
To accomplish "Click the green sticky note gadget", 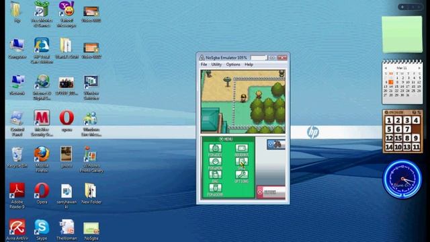I will pyautogui.click(x=402, y=34).
